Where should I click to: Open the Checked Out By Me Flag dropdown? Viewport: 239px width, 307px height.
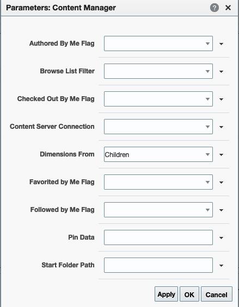coord(158,99)
